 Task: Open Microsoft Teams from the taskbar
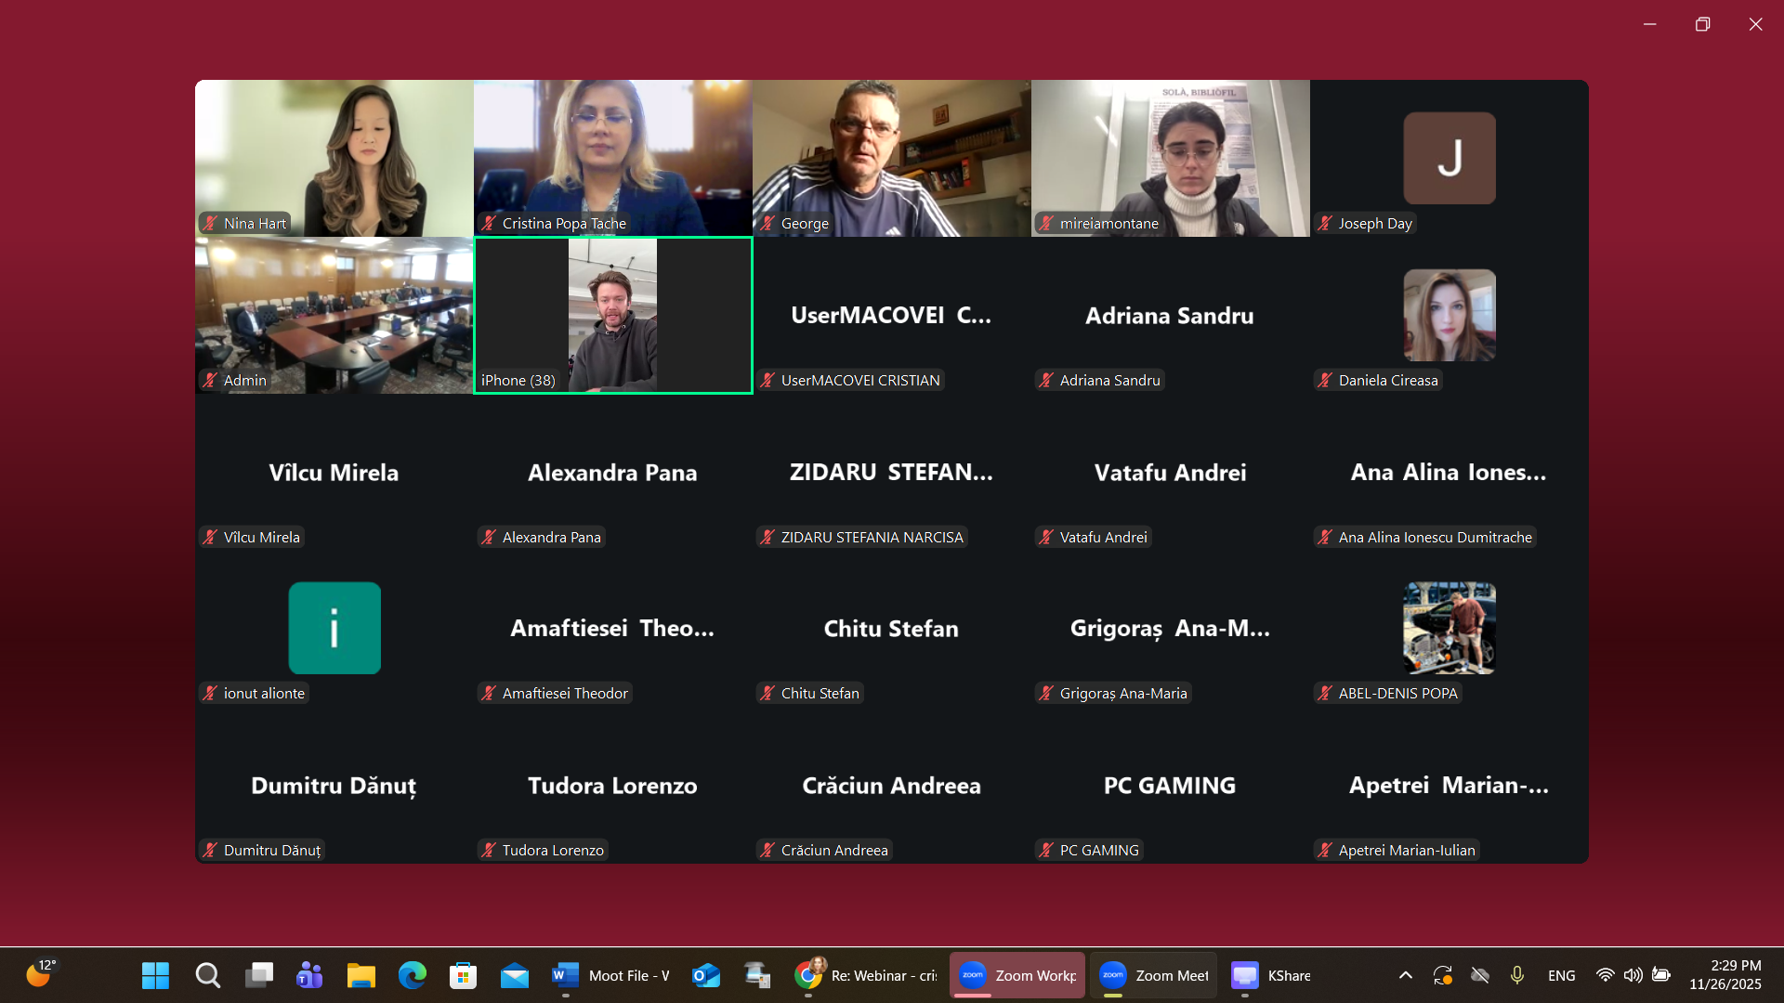[x=309, y=975]
